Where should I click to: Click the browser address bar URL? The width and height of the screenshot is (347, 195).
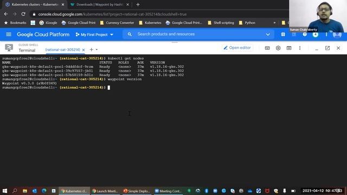pyautogui.click(x=112, y=14)
